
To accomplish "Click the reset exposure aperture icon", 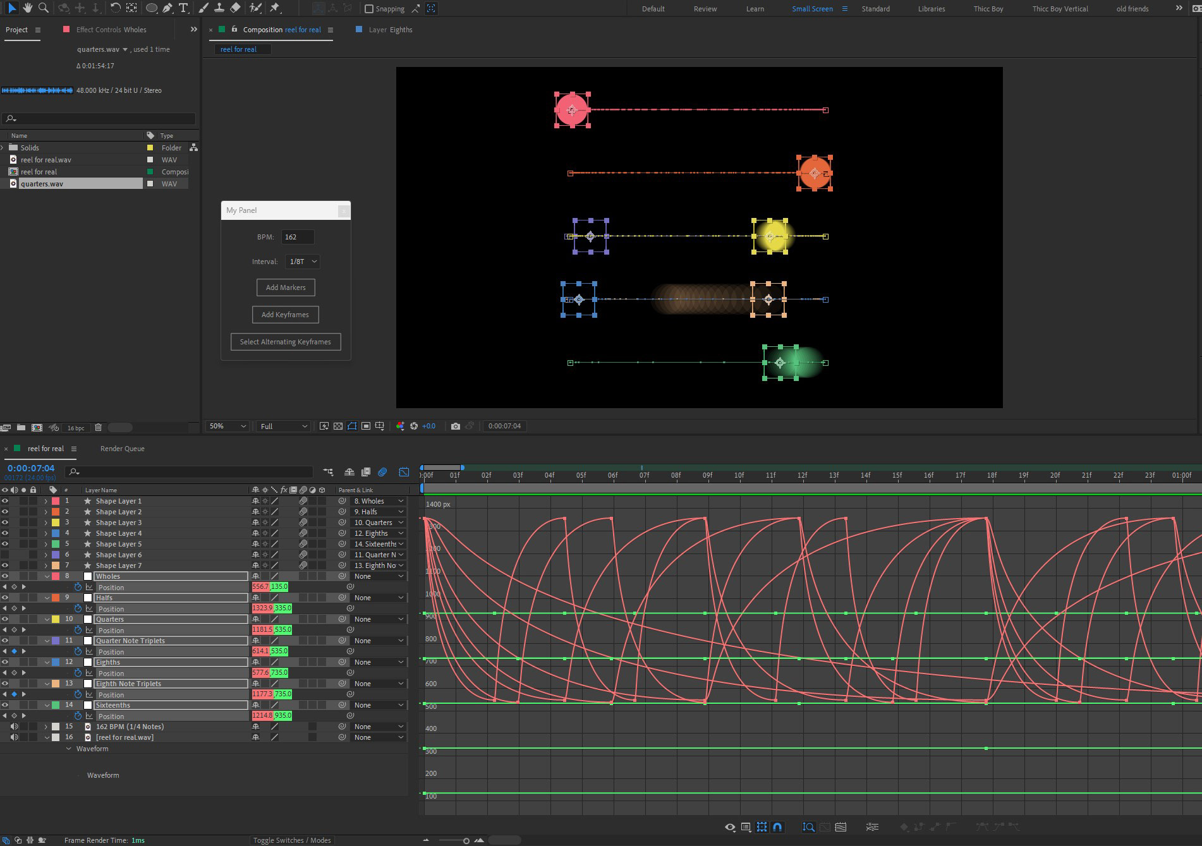I will [414, 426].
